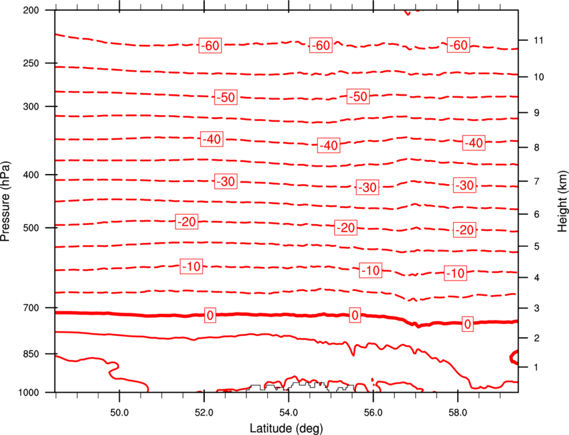Pick the 3 km height tick label

(x=537, y=309)
